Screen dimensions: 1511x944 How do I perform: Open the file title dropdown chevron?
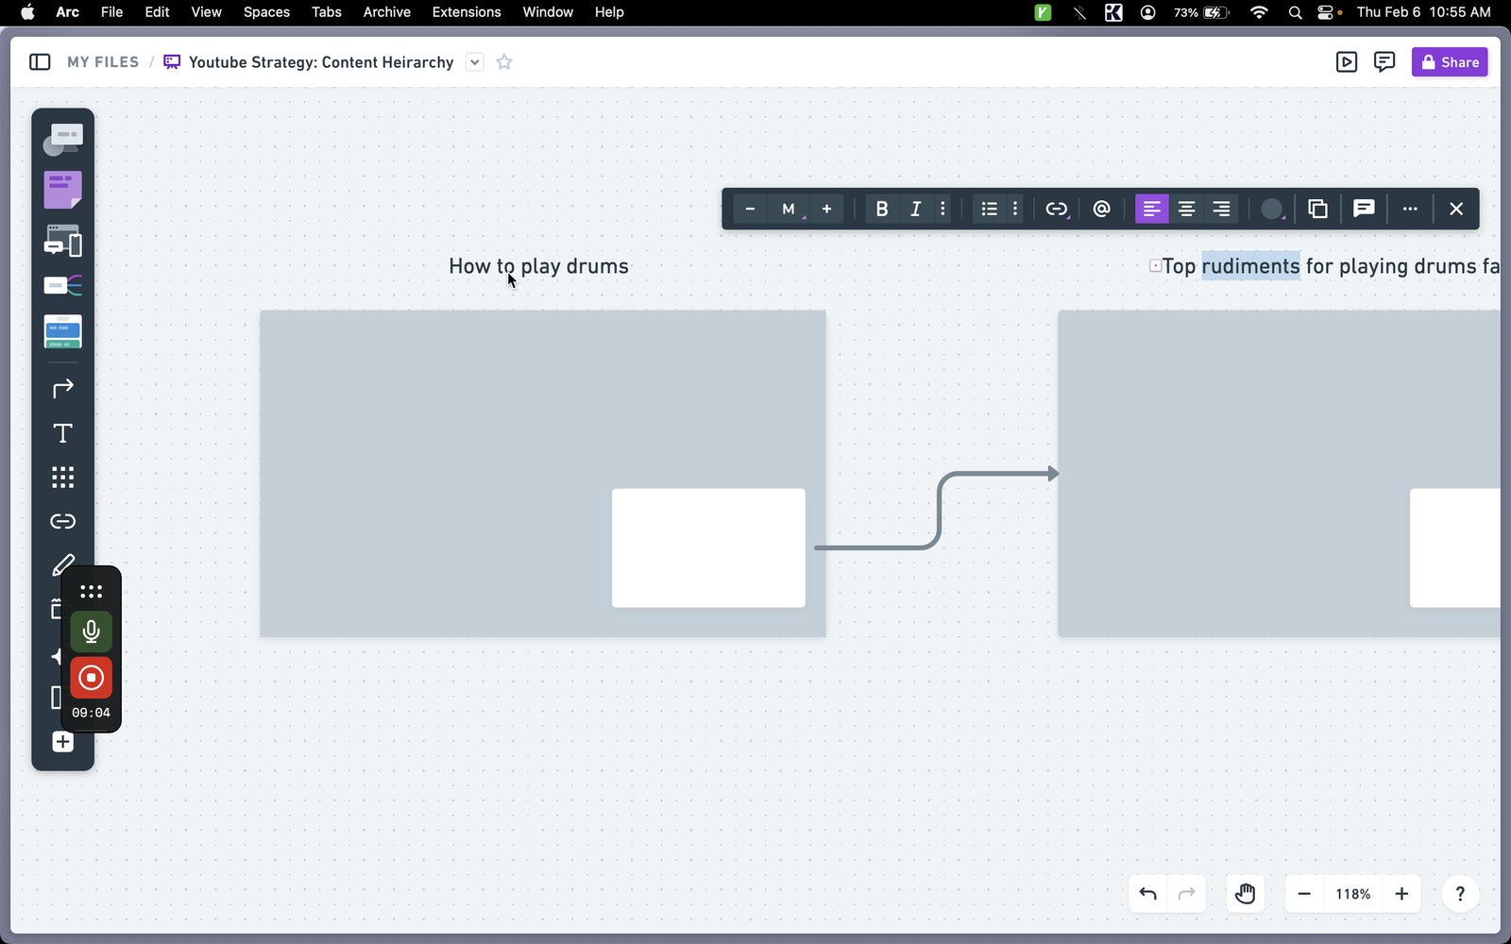pos(475,62)
